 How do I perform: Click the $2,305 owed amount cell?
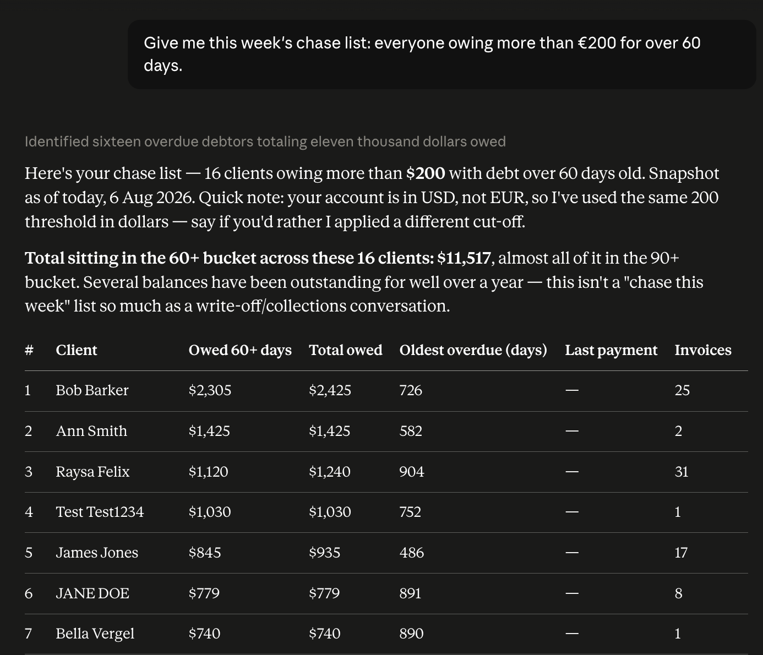pyautogui.click(x=210, y=390)
